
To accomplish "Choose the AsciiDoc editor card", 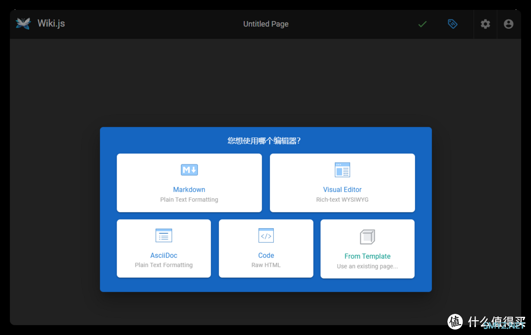I will pos(164,248).
